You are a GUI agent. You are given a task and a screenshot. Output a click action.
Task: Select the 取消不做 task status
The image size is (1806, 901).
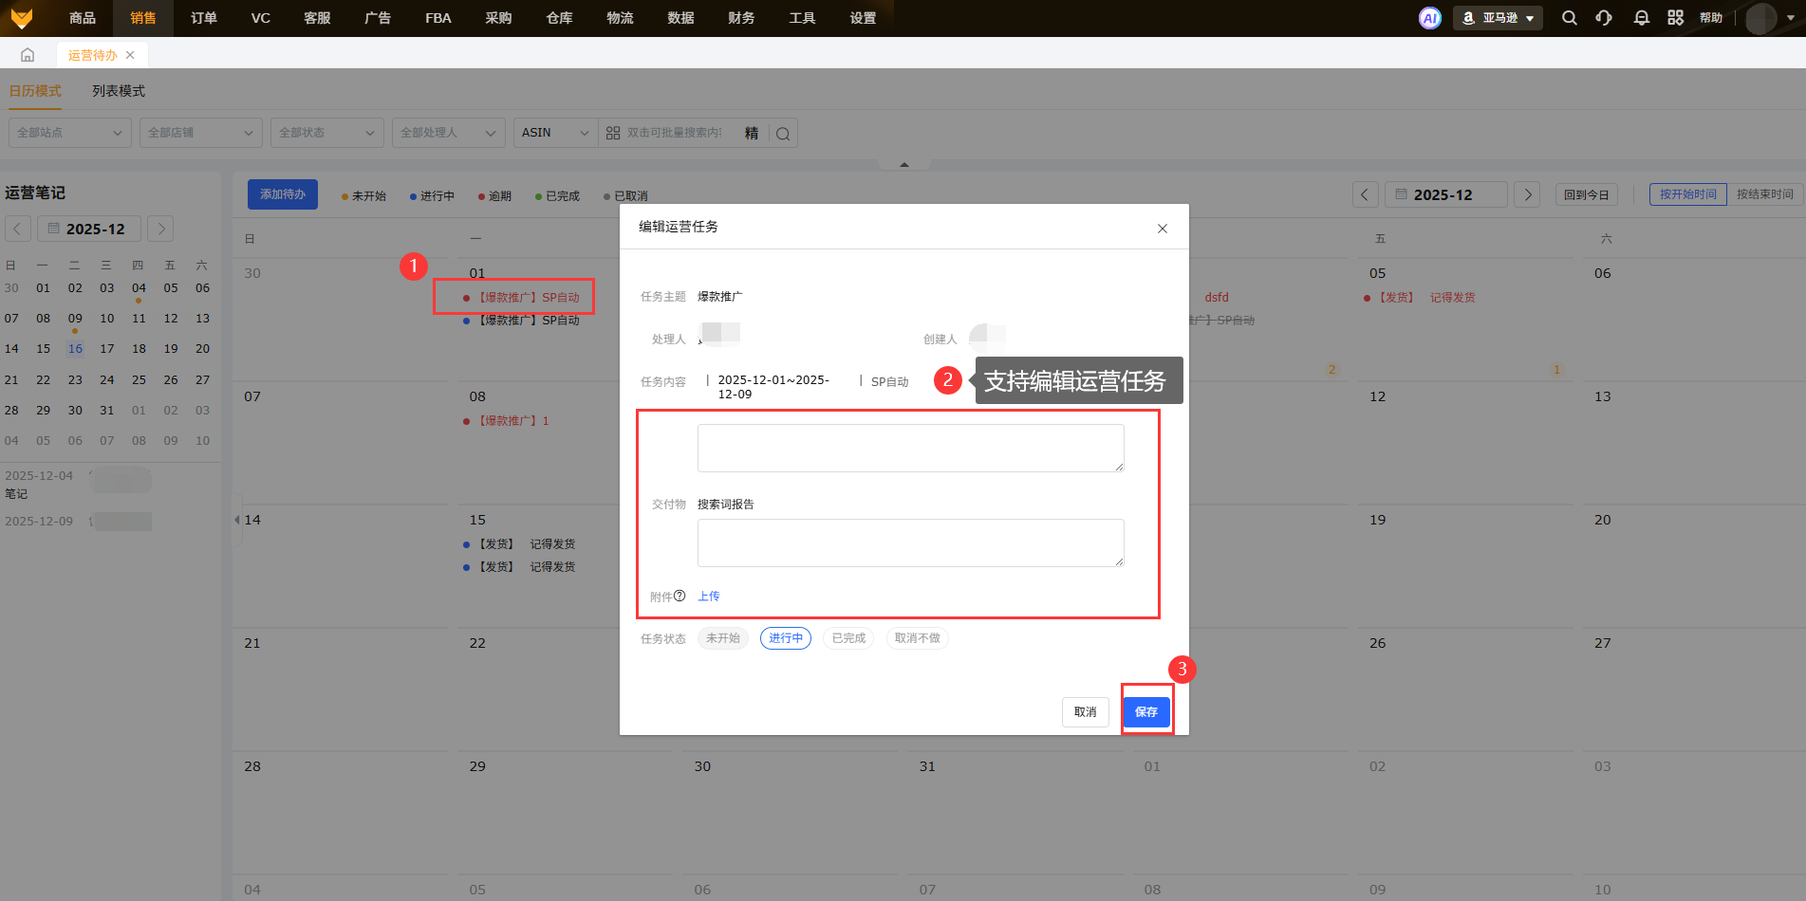click(918, 638)
